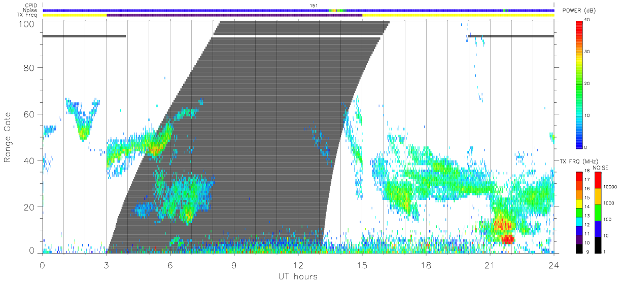623x287 pixels.
Task: Click y-axis tick label 100
Action: 26,23
